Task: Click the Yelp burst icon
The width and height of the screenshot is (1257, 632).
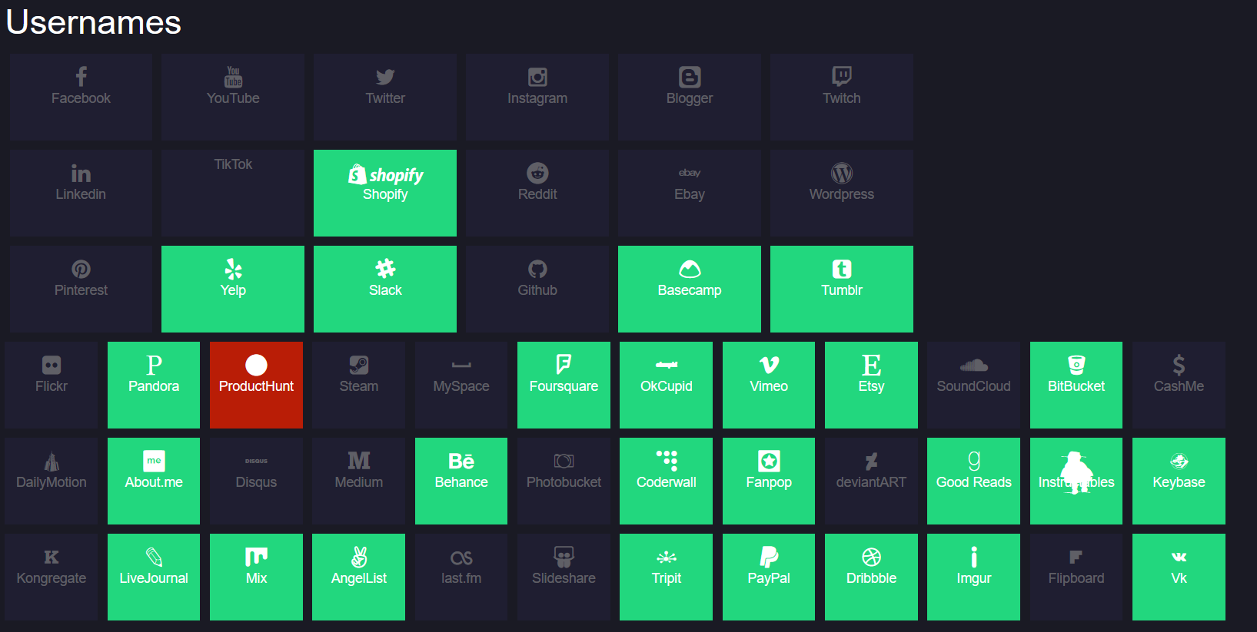Action: point(233,269)
